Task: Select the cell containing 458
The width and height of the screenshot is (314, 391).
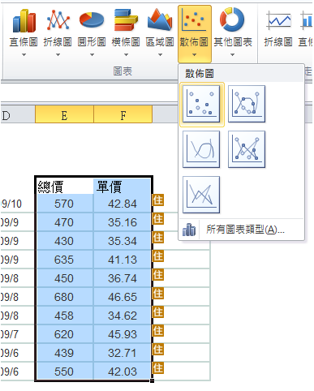Action: (64, 316)
